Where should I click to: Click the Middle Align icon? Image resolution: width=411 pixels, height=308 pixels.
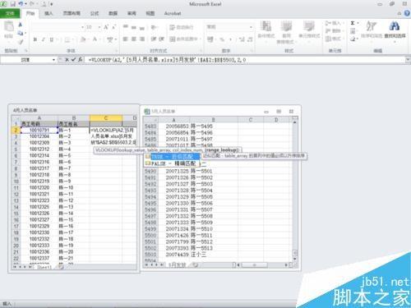[134, 27]
